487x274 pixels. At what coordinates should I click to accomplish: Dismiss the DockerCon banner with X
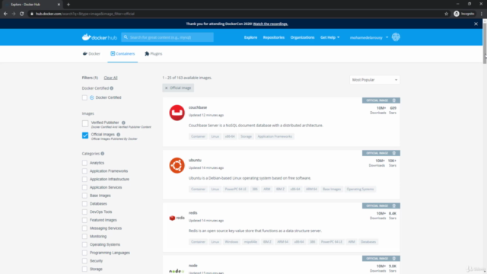click(476, 24)
